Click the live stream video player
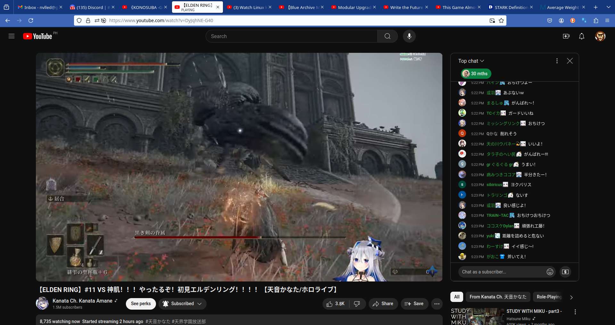This screenshot has width=615, height=325. tap(239, 167)
